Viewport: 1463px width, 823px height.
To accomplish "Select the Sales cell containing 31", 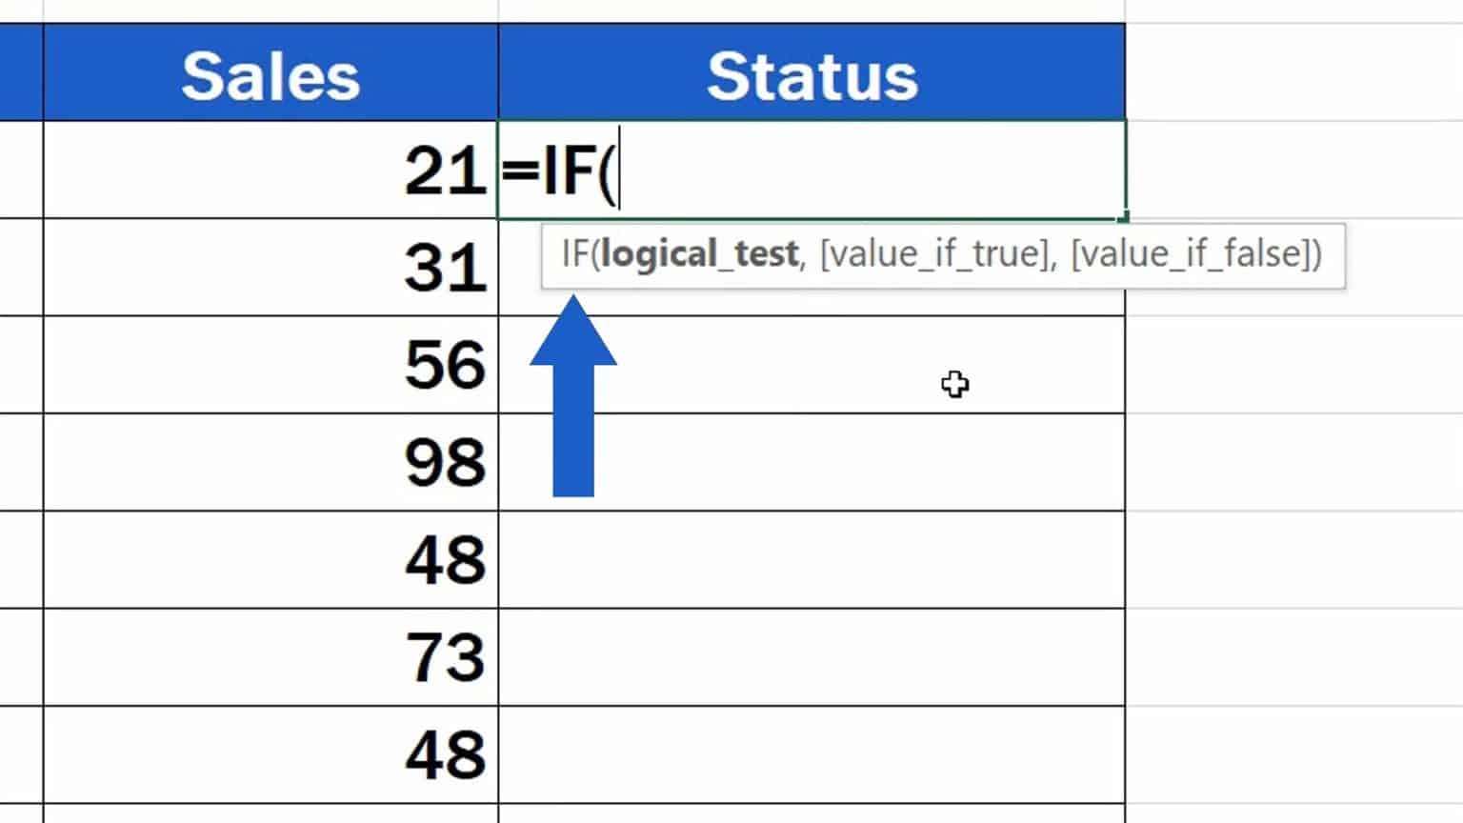I will (x=271, y=268).
